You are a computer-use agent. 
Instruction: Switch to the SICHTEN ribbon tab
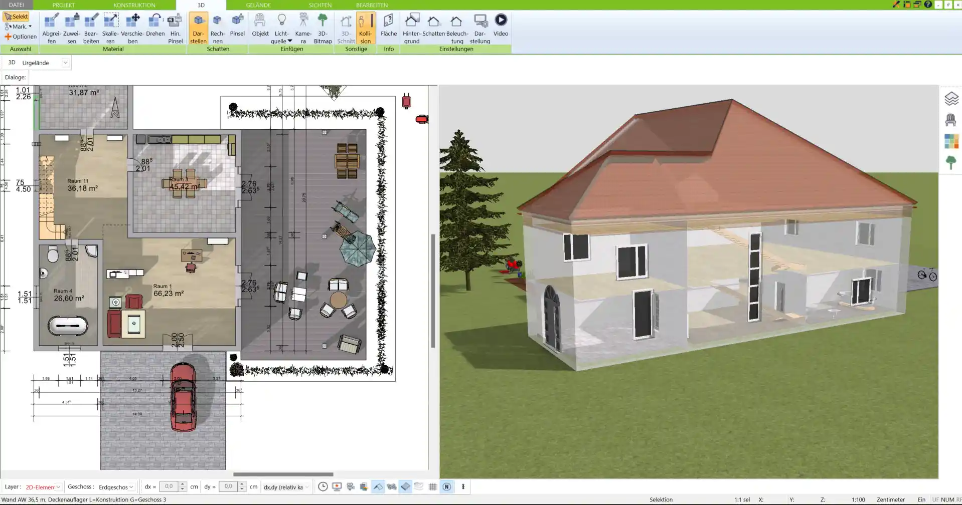coord(320,5)
